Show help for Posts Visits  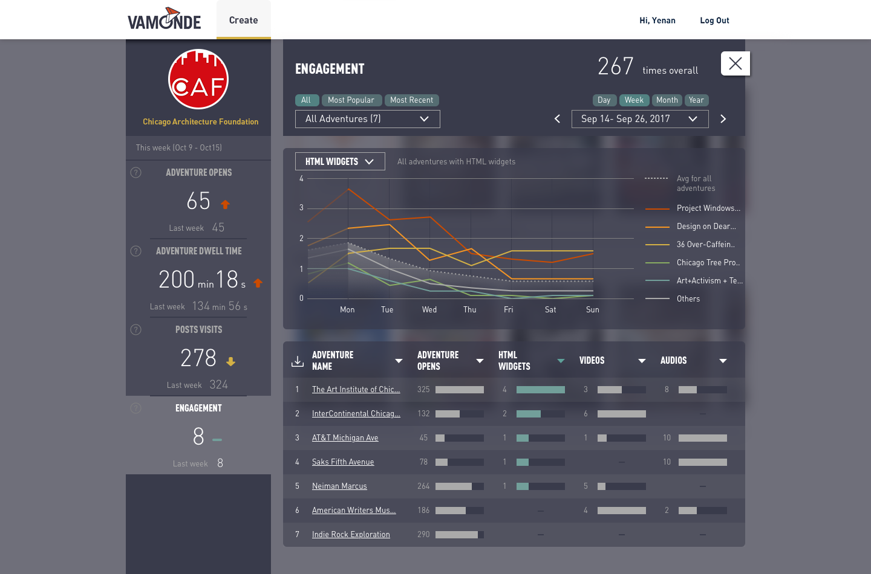coord(136,330)
